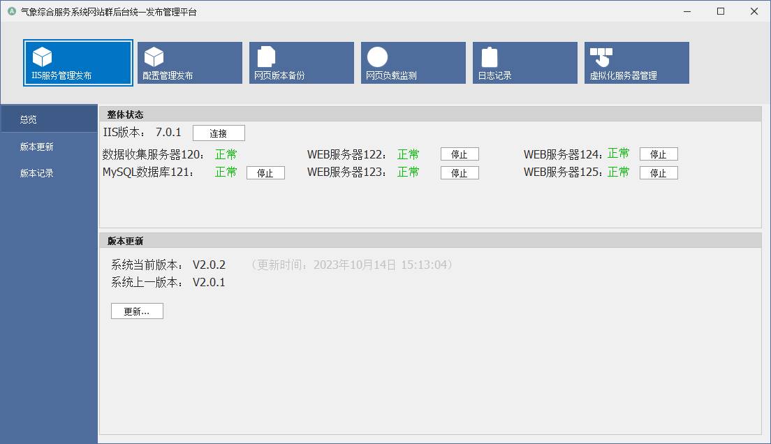Viewport: 771px width, 444px height.
Task: Stop WEB服务器124
Action: click(659, 154)
